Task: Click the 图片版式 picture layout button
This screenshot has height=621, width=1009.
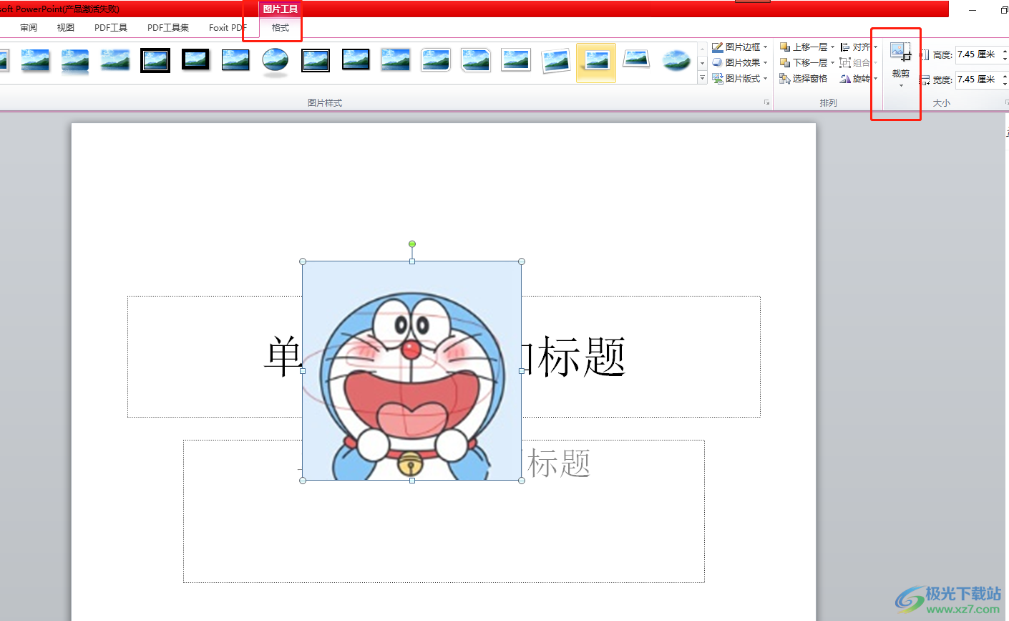Action: coord(736,79)
